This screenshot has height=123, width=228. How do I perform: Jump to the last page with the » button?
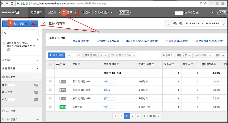point(138,116)
